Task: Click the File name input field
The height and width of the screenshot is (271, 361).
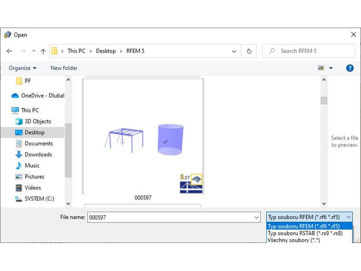Action: 171,217
